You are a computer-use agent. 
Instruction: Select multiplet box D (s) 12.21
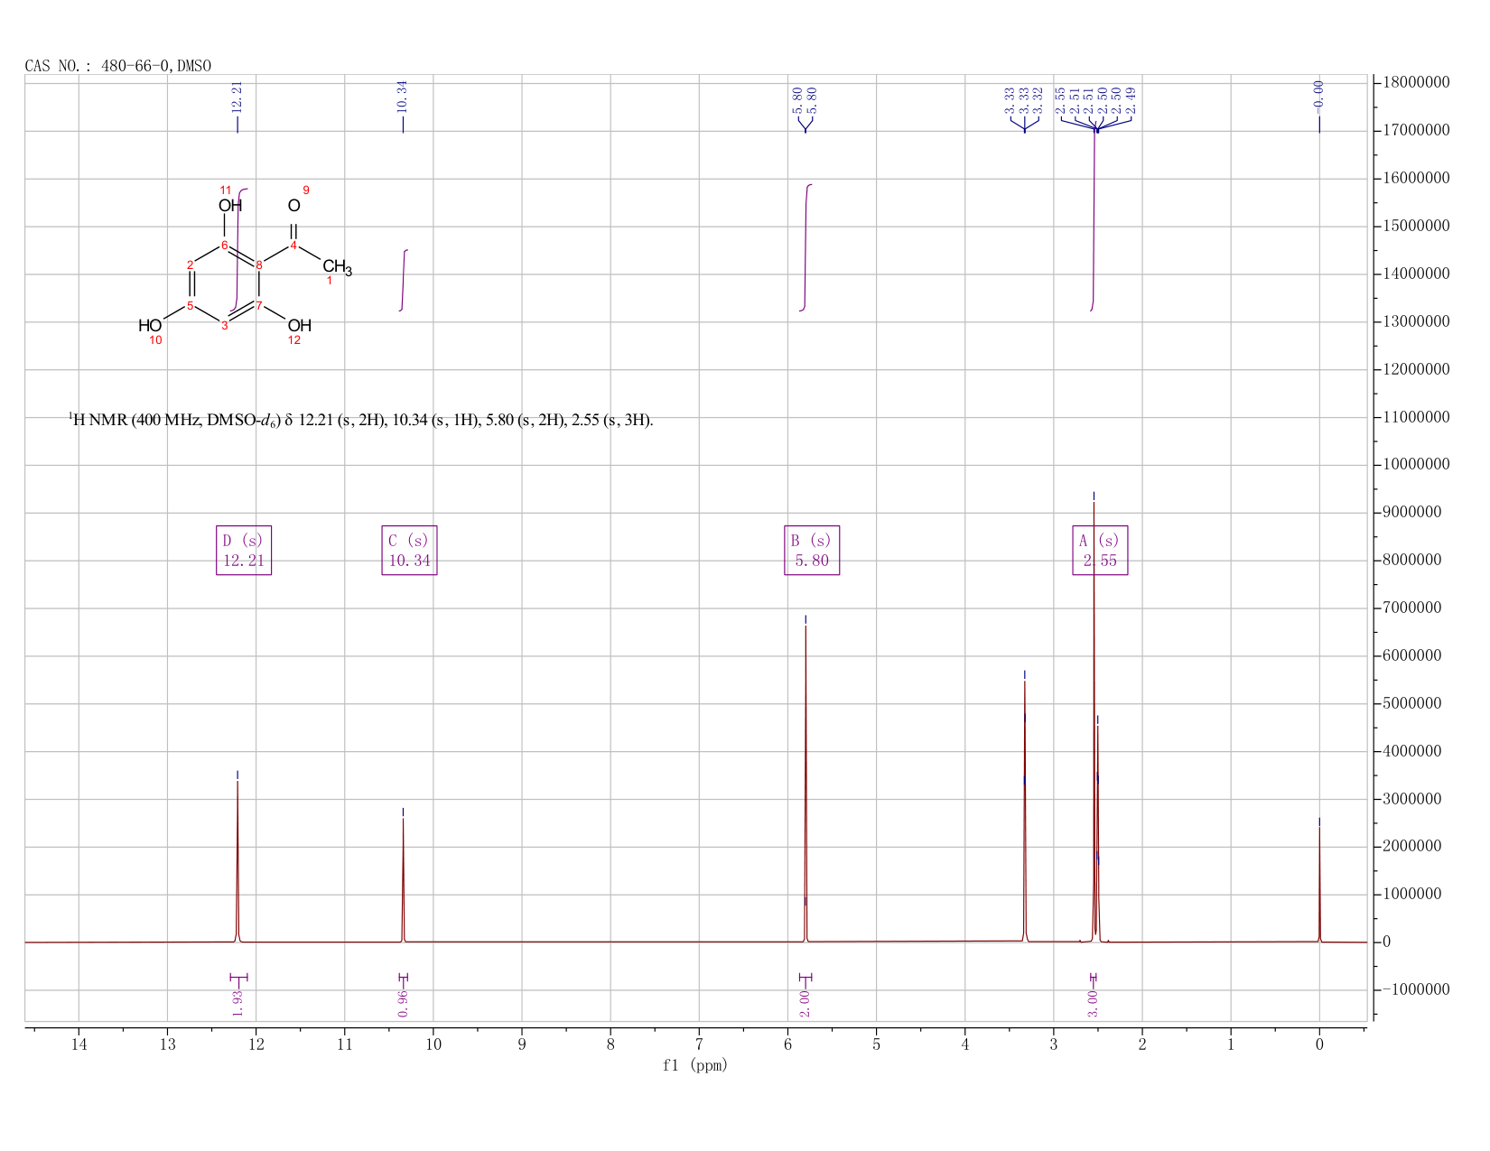pos(244,550)
